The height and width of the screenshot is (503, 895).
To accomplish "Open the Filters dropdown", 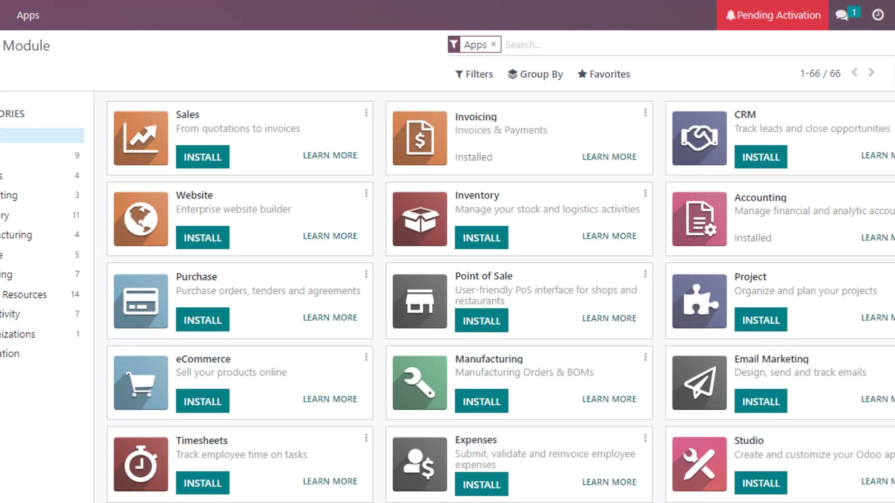I will point(474,74).
